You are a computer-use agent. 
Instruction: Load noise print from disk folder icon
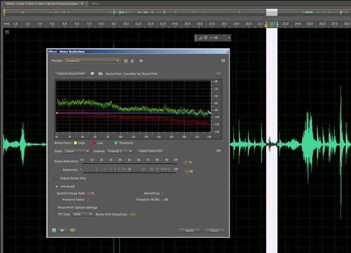click(x=101, y=74)
